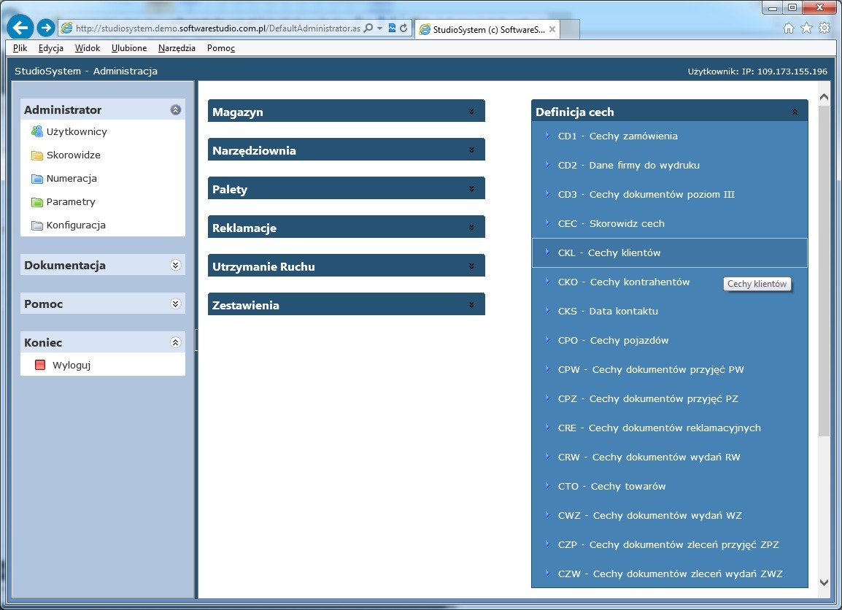Expand the Pomoc sidebar panel
Viewport: 842px width, 610px height.
176,304
